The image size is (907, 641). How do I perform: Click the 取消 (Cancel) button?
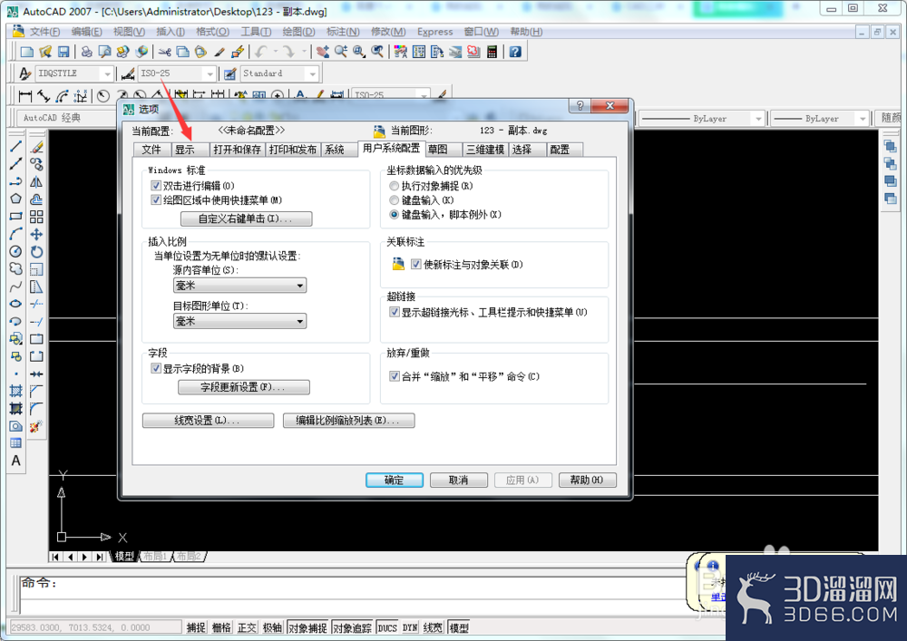point(459,481)
